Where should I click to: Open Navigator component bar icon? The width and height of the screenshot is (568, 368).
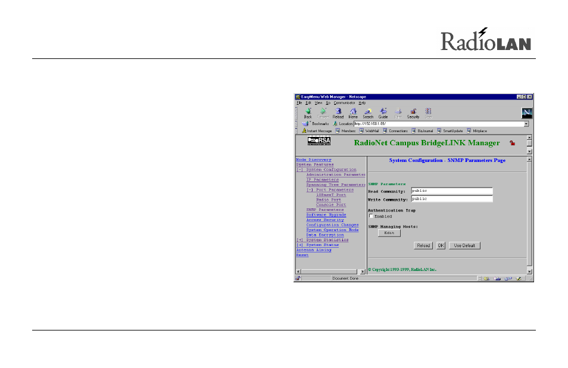(x=486, y=279)
